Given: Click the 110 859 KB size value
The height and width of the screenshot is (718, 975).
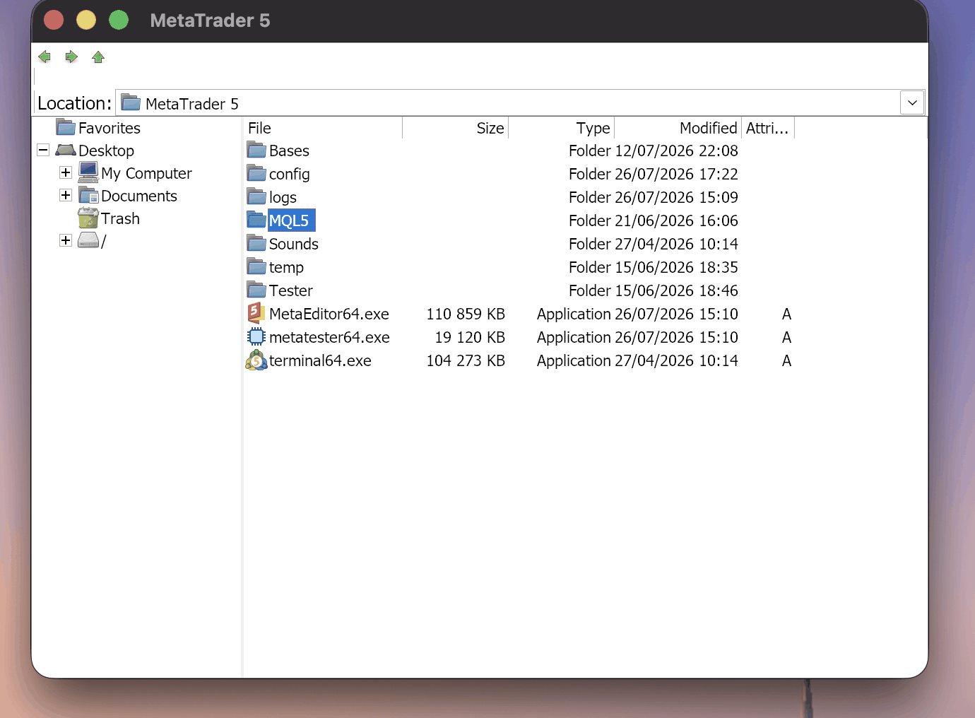Looking at the screenshot, I should coord(466,314).
